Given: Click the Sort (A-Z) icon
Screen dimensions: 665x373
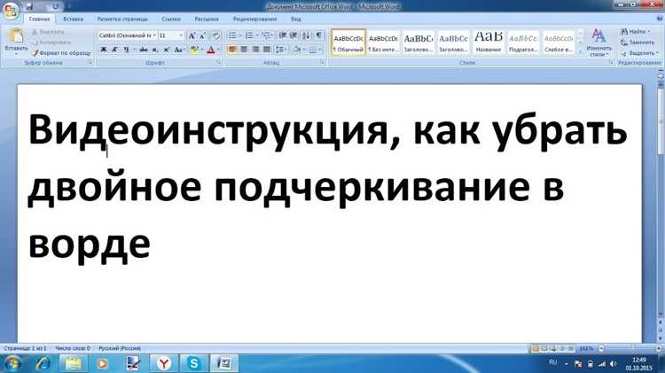Looking at the screenshot, I should click(x=306, y=35).
